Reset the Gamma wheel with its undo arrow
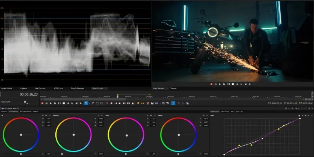Viewport: 314px width, 157px height. pos(102,115)
